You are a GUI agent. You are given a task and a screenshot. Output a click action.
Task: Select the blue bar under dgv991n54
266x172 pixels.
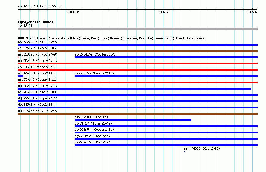166,133
